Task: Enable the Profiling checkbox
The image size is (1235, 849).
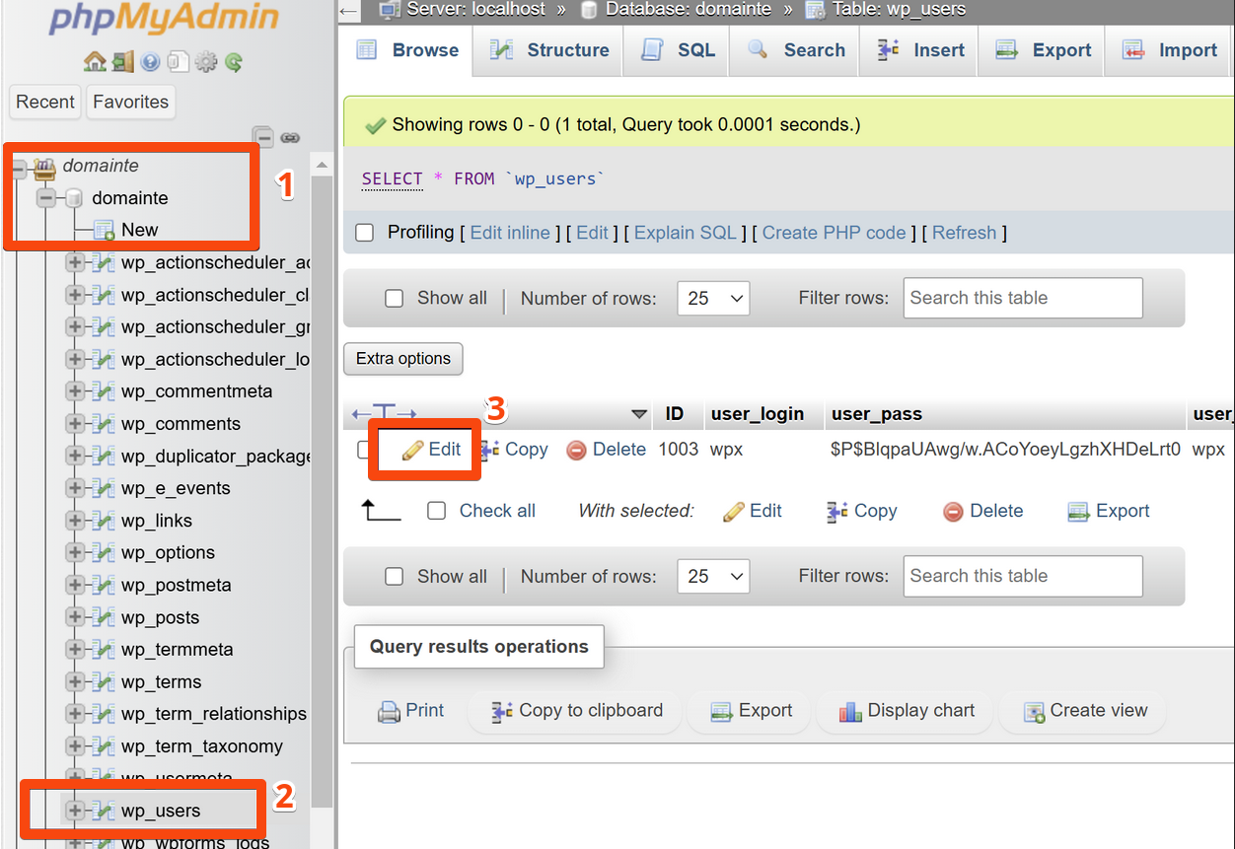Action: click(365, 233)
